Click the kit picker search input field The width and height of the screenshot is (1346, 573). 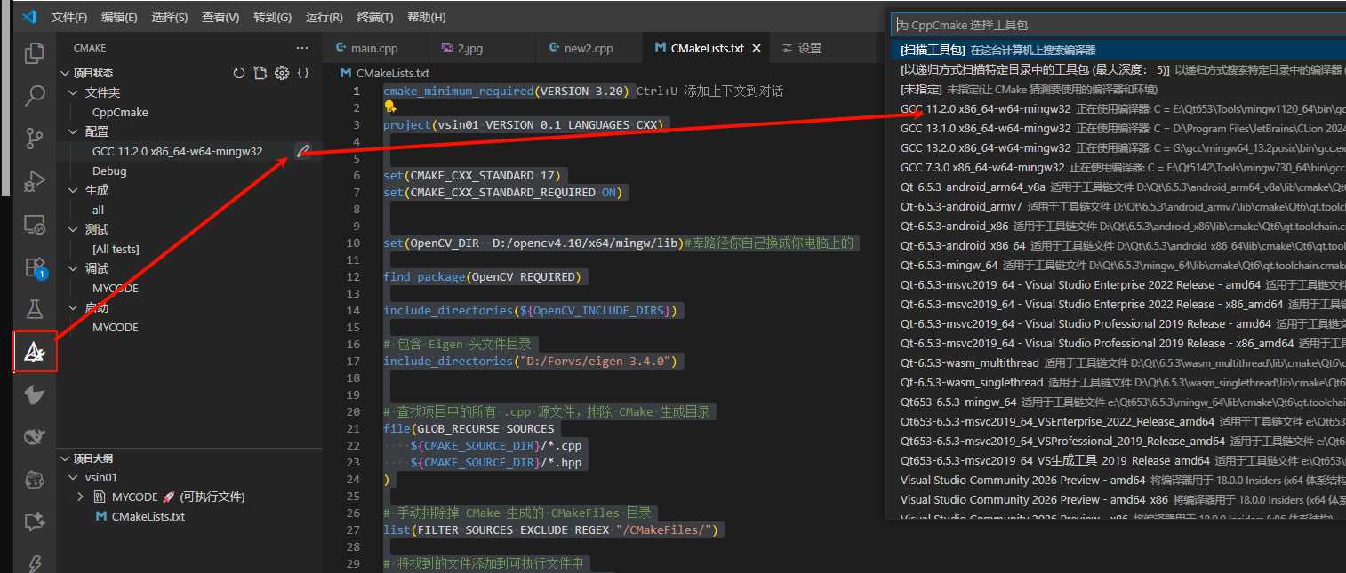point(1118,25)
